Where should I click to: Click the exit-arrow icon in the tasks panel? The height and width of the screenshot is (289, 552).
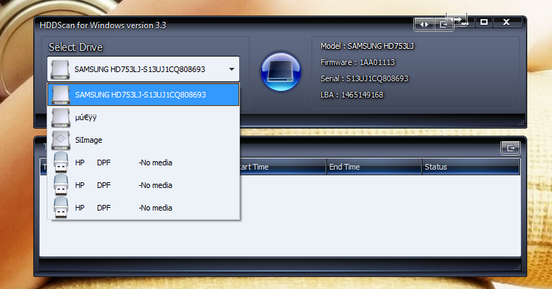[x=510, y=148]
